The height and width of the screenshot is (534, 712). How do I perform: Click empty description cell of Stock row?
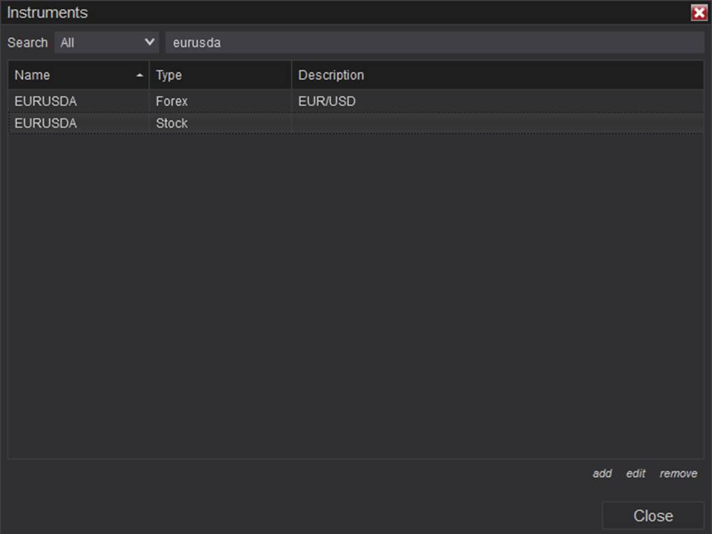pos(498,123)
